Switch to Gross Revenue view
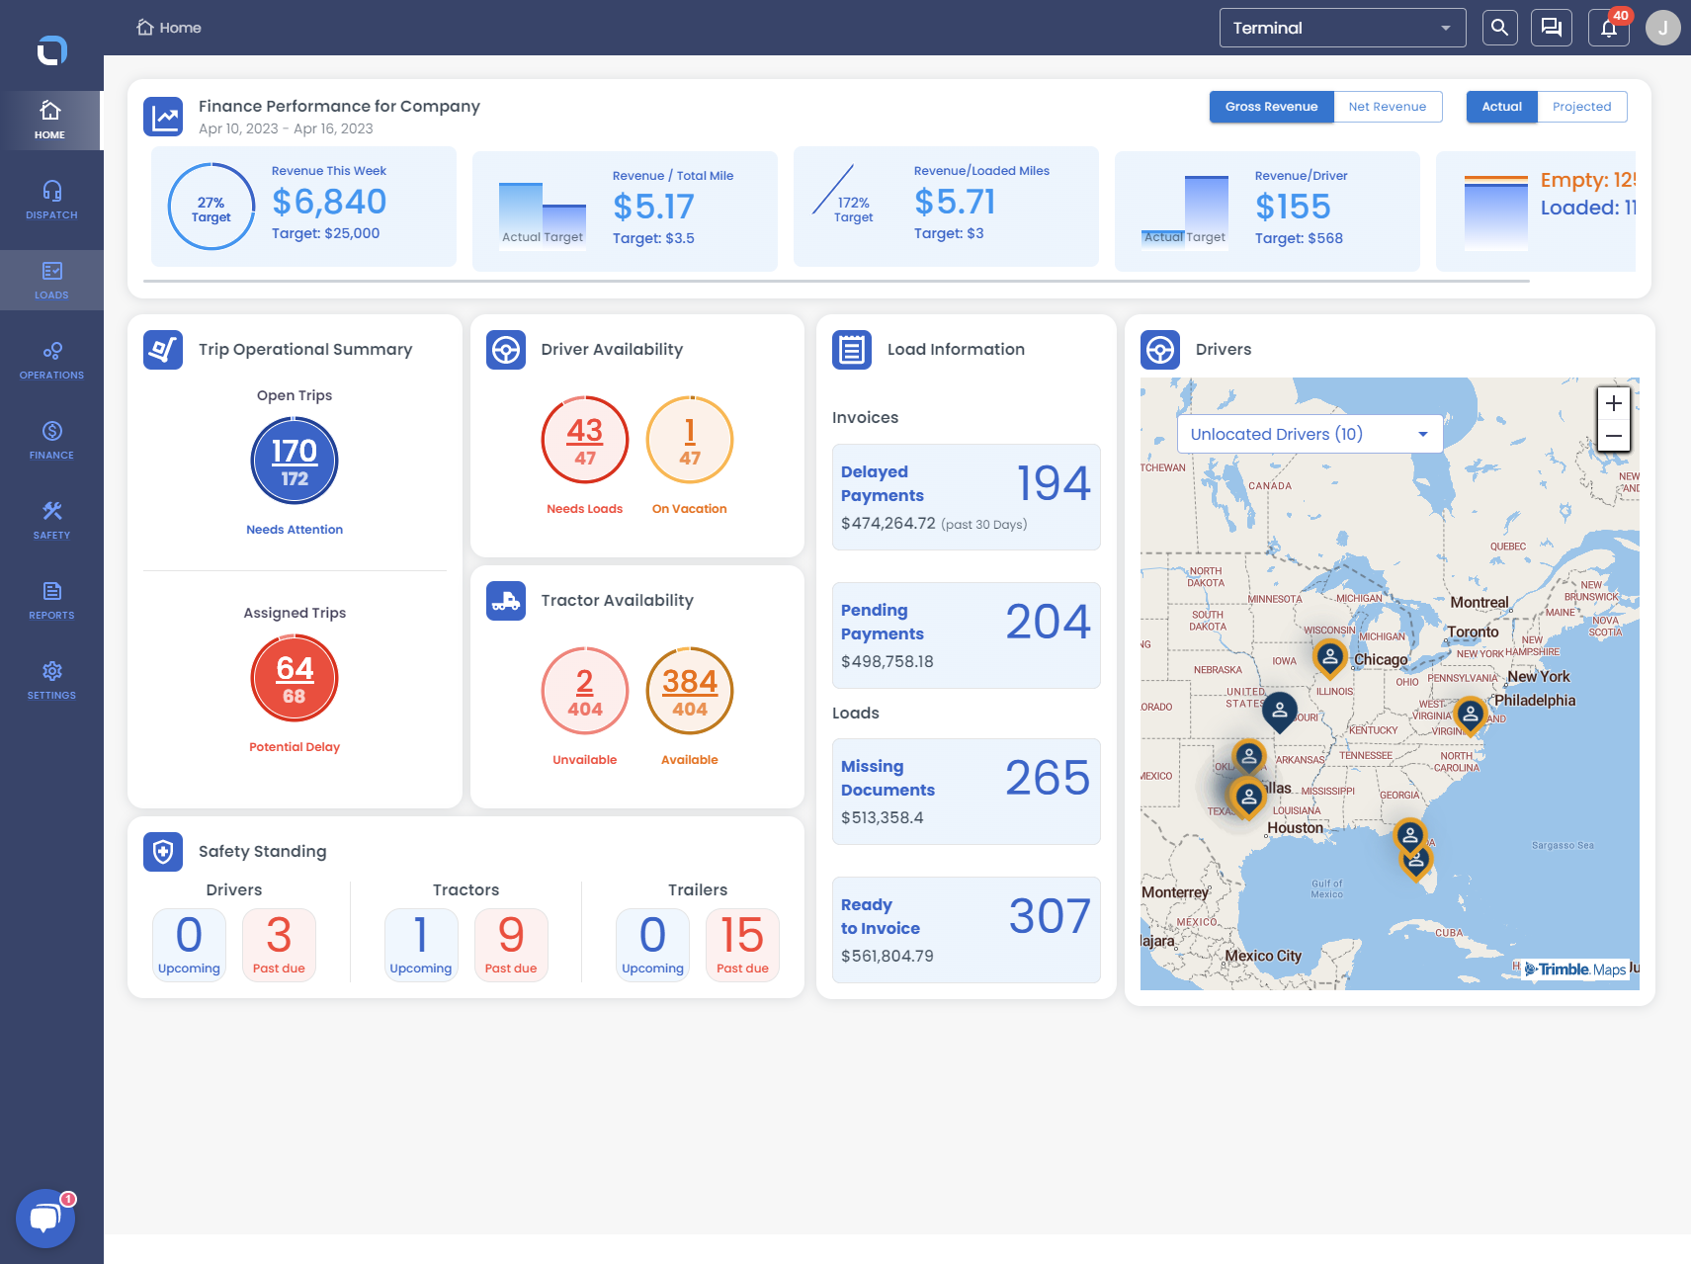The image size is (1691, 1264). (x=1271, y=107)
